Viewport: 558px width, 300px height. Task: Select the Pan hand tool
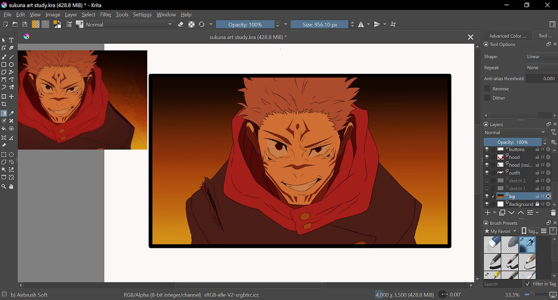click(11, 186)
